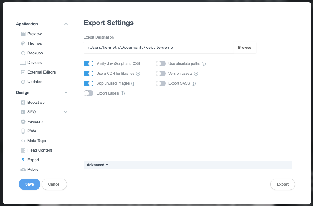Select Publish in the sidebar
This screenshot has width=313, height=206.
pos(34,169)
